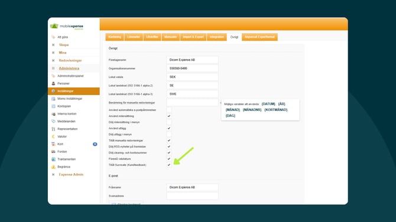
Task: Open Personer from the sidebar person icon
Action: (53, 83)
